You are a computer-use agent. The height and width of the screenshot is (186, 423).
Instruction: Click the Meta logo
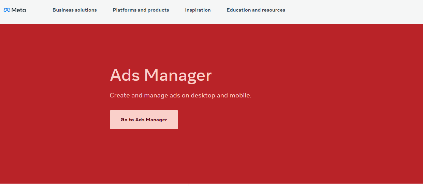tap(15, 10)
